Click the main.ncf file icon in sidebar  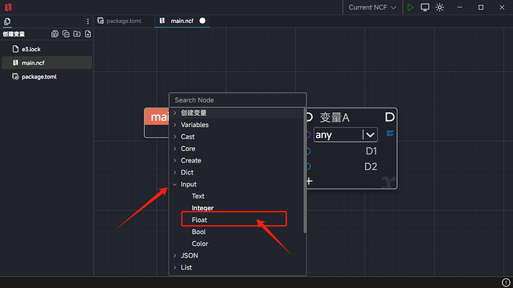click(16, 62)
